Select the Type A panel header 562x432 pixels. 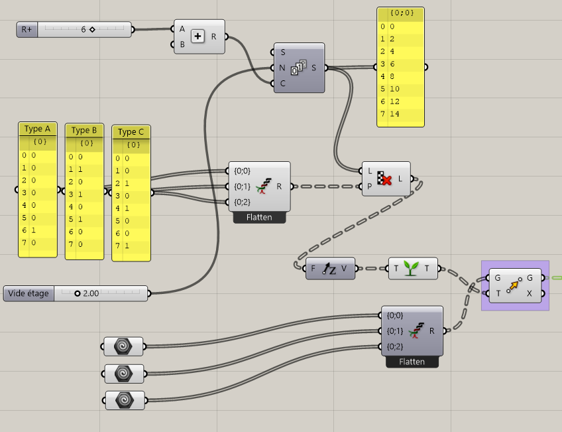(x=38, y=129)
